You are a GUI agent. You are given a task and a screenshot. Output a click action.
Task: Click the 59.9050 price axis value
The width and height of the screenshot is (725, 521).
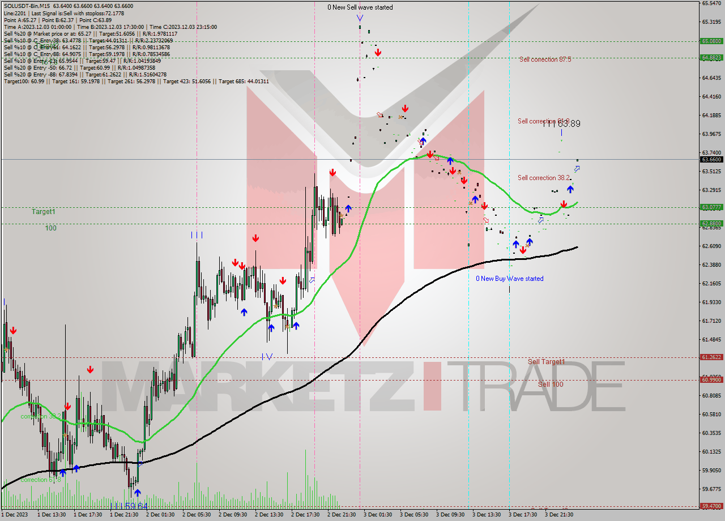tap(711, 471)
